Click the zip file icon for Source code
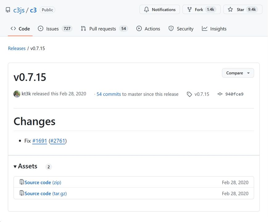 (x=22, y=182)
